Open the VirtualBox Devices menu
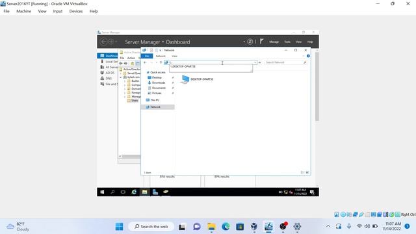Screen dimensions: 416x234 (x=76, y=11)
